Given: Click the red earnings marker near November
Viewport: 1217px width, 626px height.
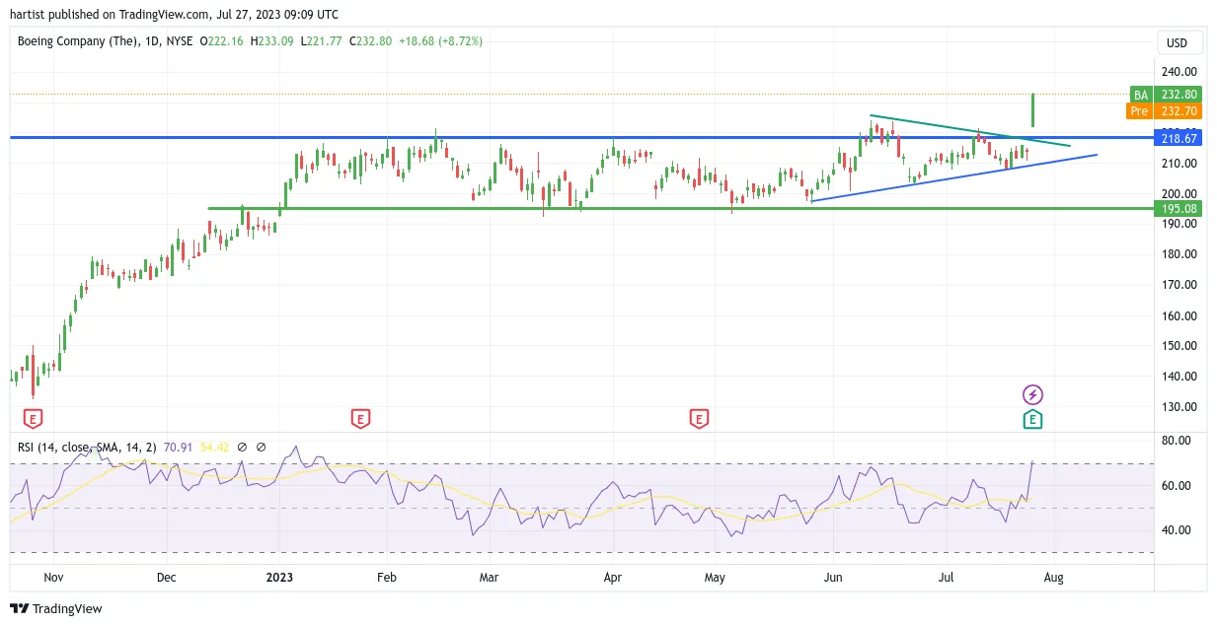Looking at the screenshot, I should [x=33, y=419].
